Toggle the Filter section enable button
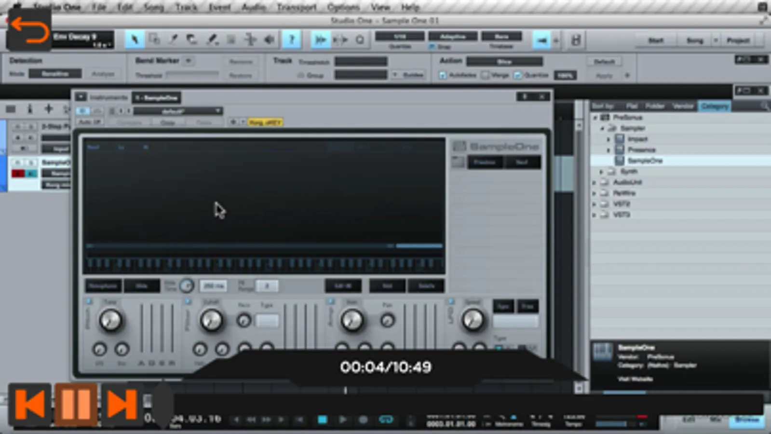The width and height of the screenshot is (771, 434). 188,301
